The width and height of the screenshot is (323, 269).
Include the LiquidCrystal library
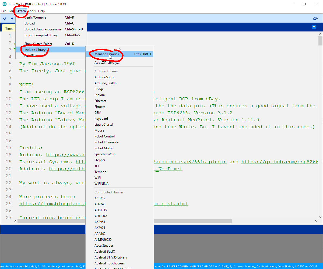pos(120,125)
